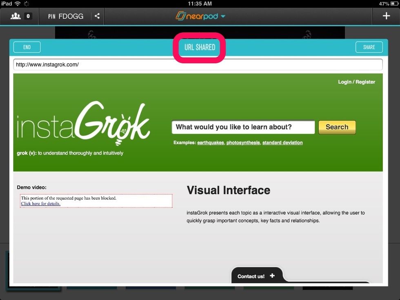Tap the Wi-Fi icon in the iPad status bar

click(16, 3)
